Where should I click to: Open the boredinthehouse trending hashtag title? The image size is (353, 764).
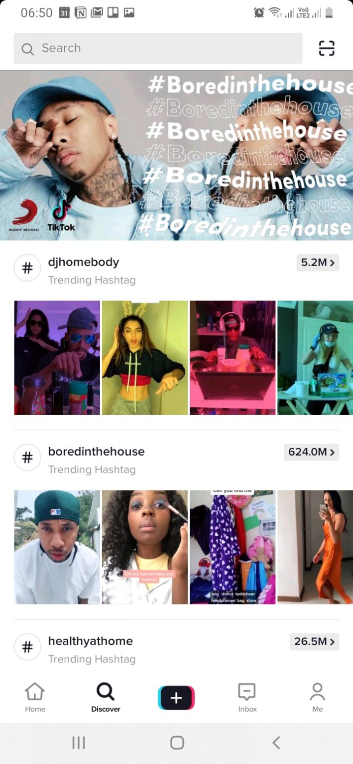(x=96, y=452)
